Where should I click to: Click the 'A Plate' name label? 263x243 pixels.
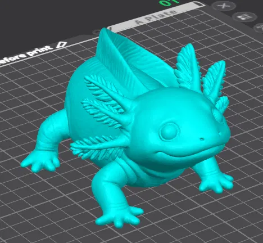[x=156, y=18]
